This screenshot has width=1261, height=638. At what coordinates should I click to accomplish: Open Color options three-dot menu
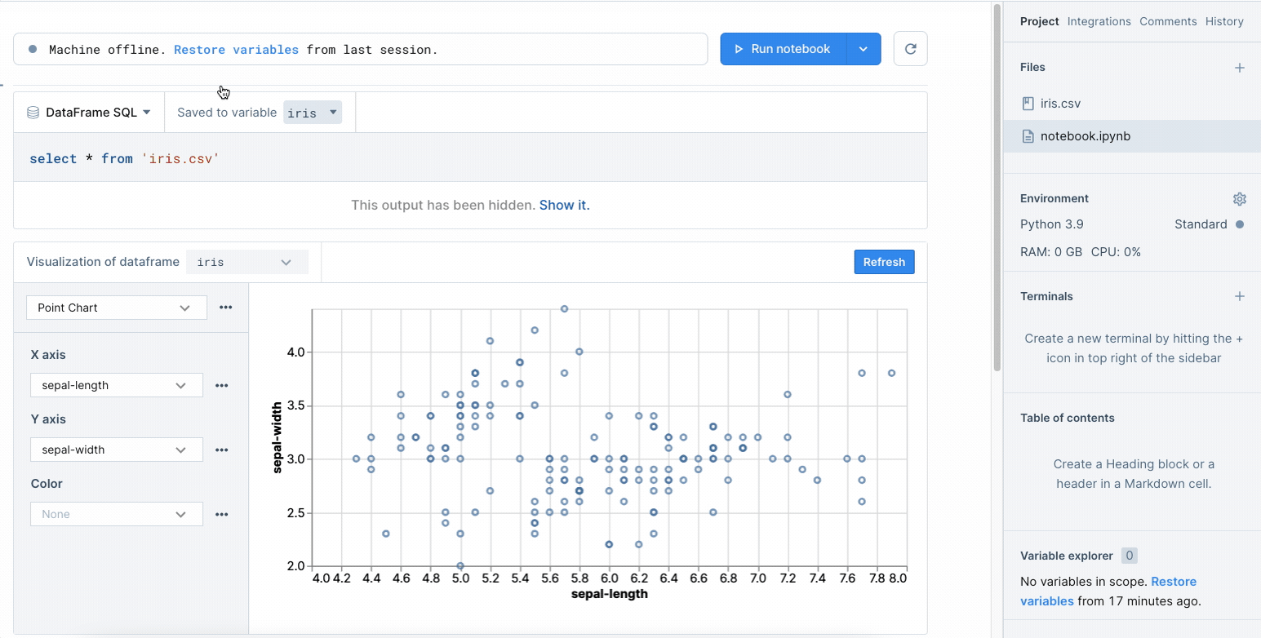[221, 514]
